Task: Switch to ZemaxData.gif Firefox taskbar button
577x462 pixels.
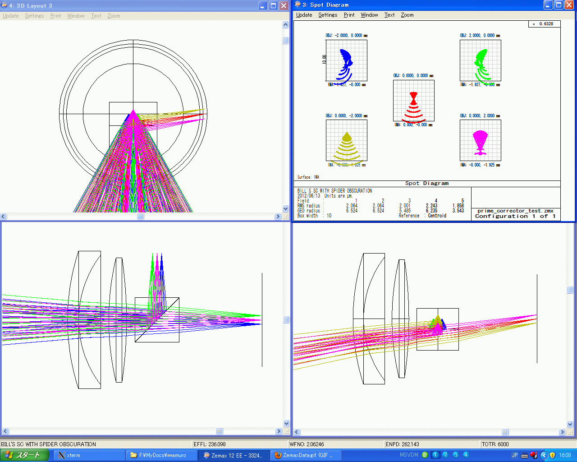Action: click(x=306, y=455)
